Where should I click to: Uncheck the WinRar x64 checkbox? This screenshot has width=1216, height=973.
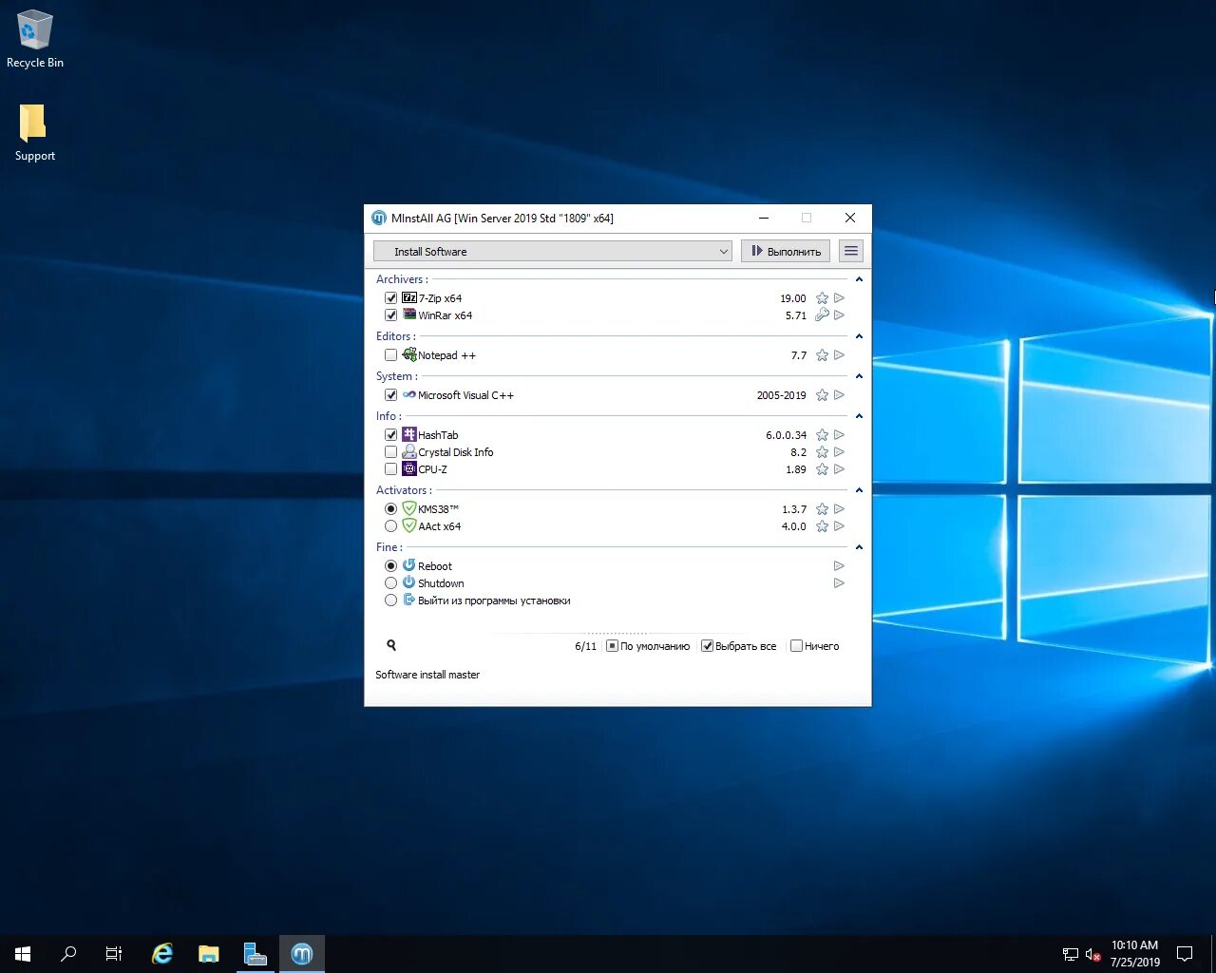coord(390,315)
